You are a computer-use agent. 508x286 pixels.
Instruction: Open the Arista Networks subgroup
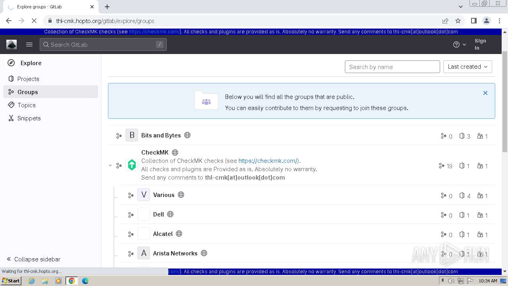[175, 253]
